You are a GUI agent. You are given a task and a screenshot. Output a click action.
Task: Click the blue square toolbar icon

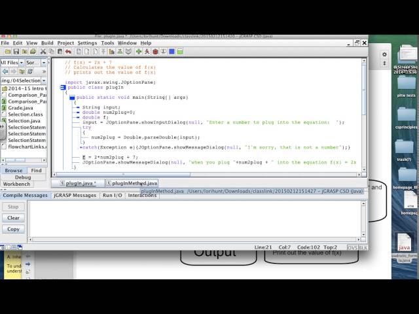(172, 52)
